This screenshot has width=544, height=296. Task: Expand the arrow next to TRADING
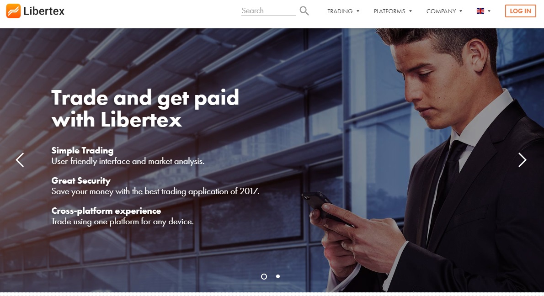click(357, 11)
